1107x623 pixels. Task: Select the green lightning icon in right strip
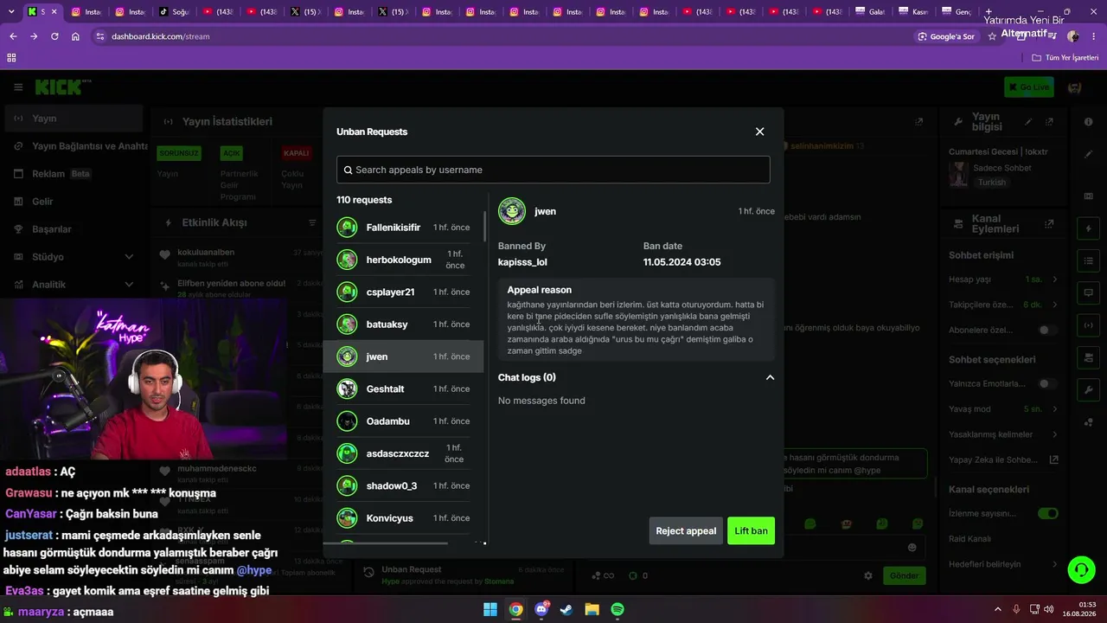tap(1088, 228)
